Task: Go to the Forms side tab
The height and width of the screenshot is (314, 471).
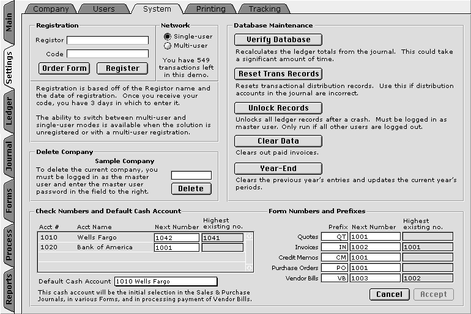Action: click(x=9, y=200)
